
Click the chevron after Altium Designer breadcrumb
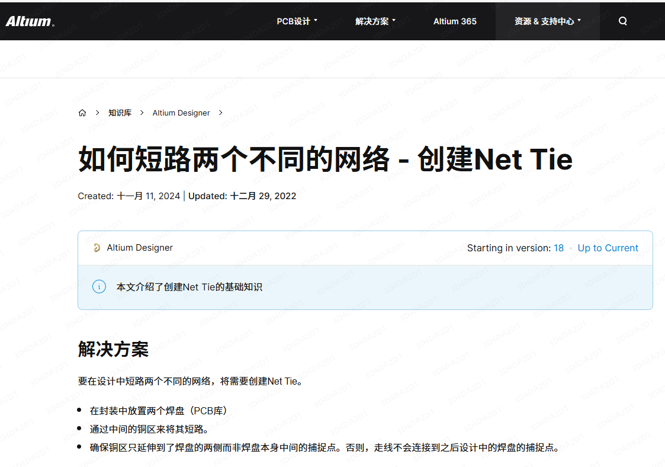[220, 113]
